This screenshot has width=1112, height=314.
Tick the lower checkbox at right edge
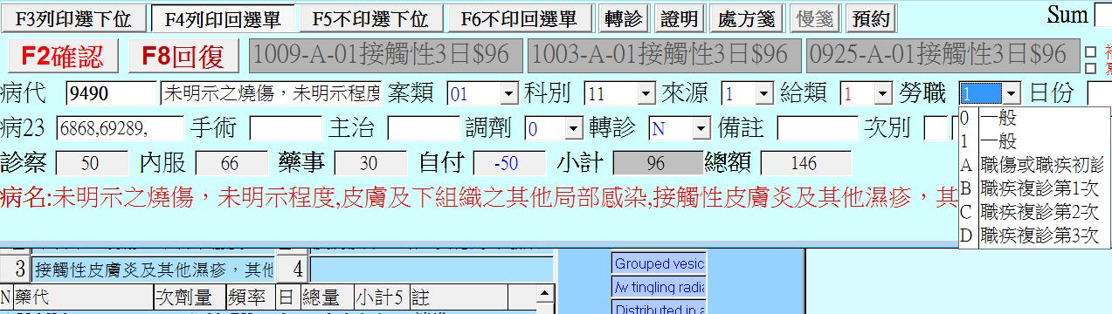[x=1089, y=67]
